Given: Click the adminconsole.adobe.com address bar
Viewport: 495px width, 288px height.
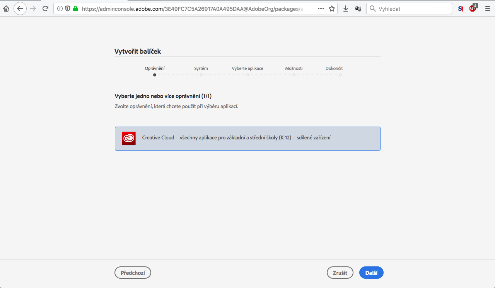Looking at the screenshot, I should (195, 8).
